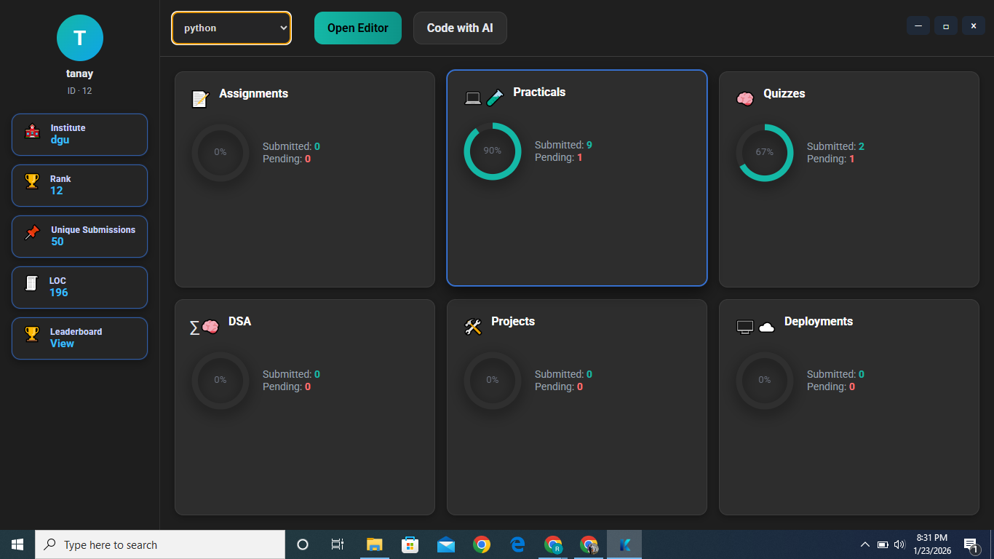Click the DSA card title
Image resolution: width=994 pixels, height=559 pixels.
coord(239,321)
